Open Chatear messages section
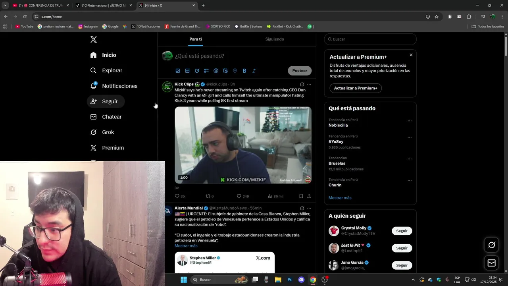The image size is (508, 286). (106, 117)
